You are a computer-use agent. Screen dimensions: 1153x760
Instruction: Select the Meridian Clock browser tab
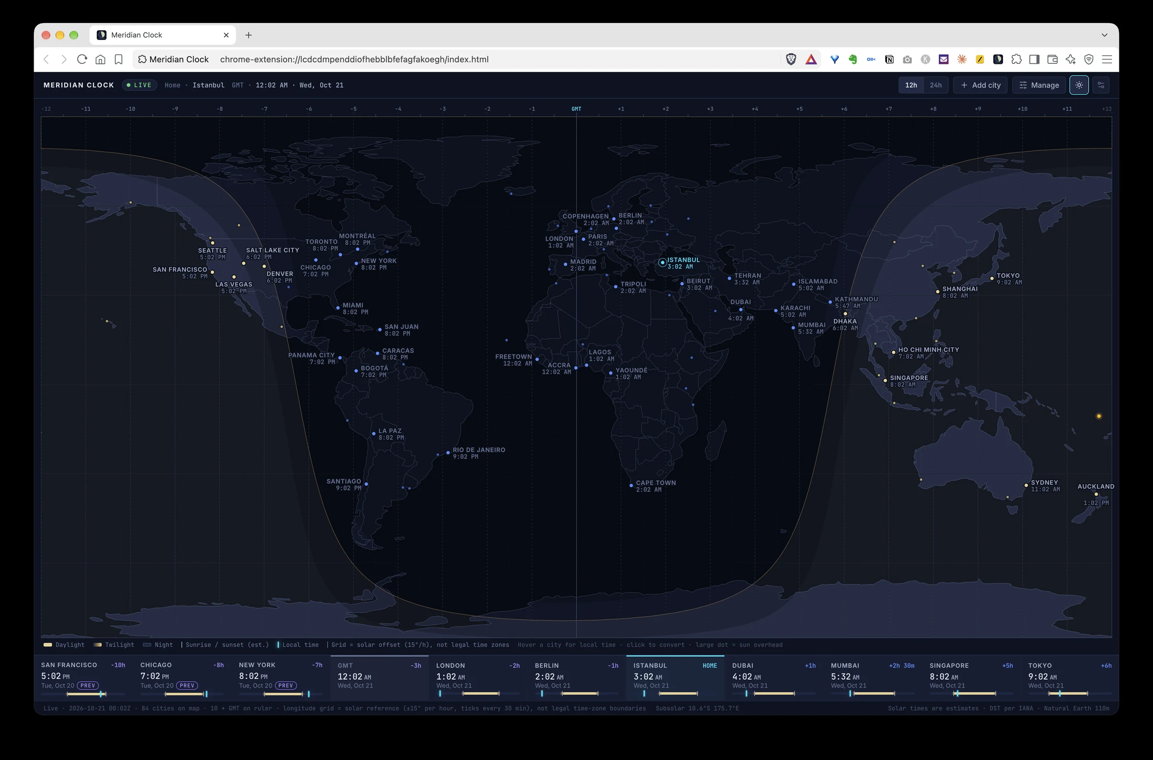point(162,35)
